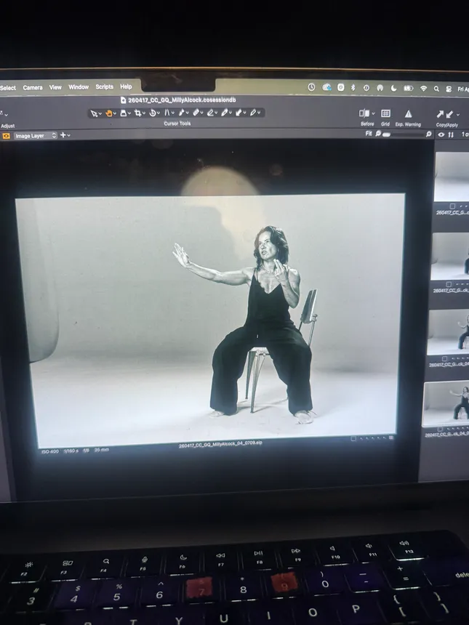This screenshot has width=469, height=625.
Task: Open the Window menu
Action: point(79,87)
